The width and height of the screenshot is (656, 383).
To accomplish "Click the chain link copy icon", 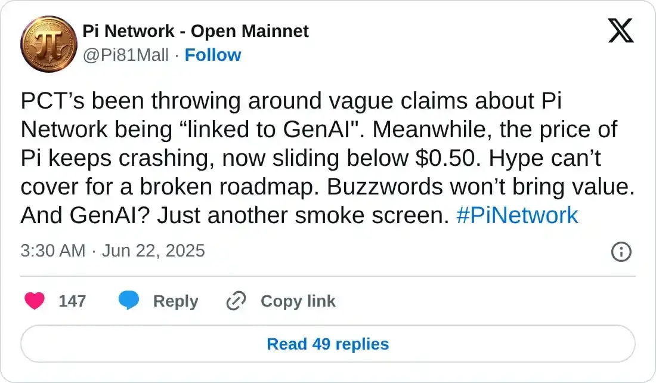I will click(236, 301).
